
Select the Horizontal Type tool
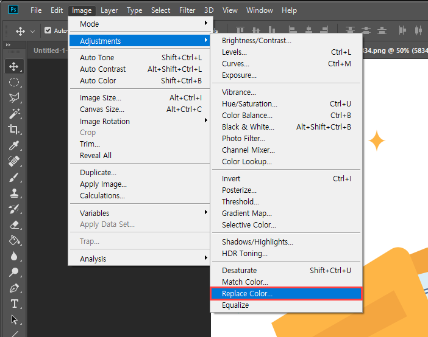(x=14, y=304)
